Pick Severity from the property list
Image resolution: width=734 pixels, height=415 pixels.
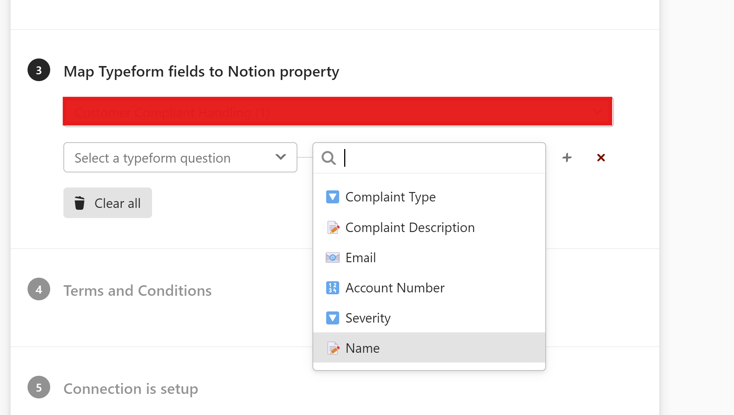point(429,318)
